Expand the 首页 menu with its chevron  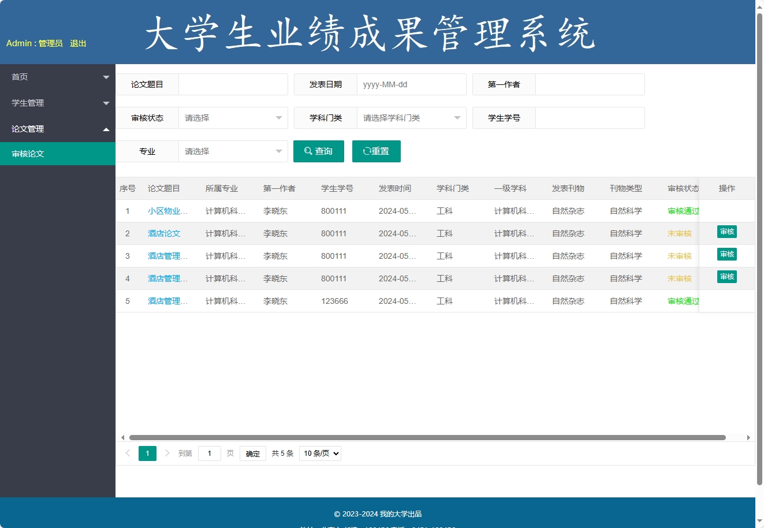click(x=106, y=76)
